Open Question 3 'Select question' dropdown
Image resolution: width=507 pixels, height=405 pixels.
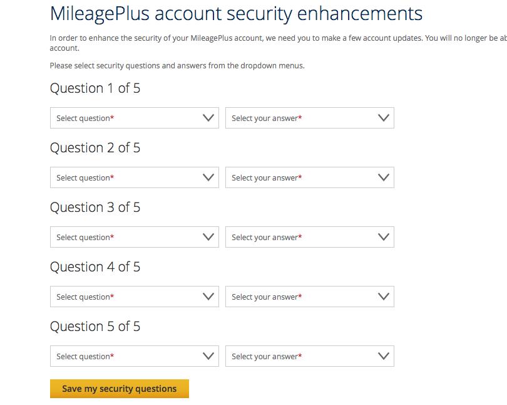pyautogui.click(x=125, y=237)
